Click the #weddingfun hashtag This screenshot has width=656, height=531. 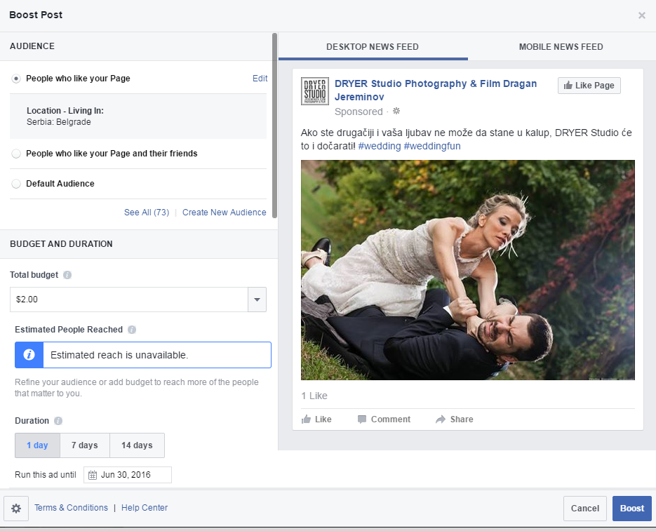[432, 146]
